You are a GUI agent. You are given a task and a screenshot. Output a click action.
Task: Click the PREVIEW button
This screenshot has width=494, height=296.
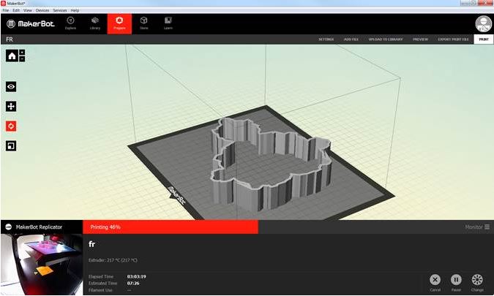click(420, 39)
